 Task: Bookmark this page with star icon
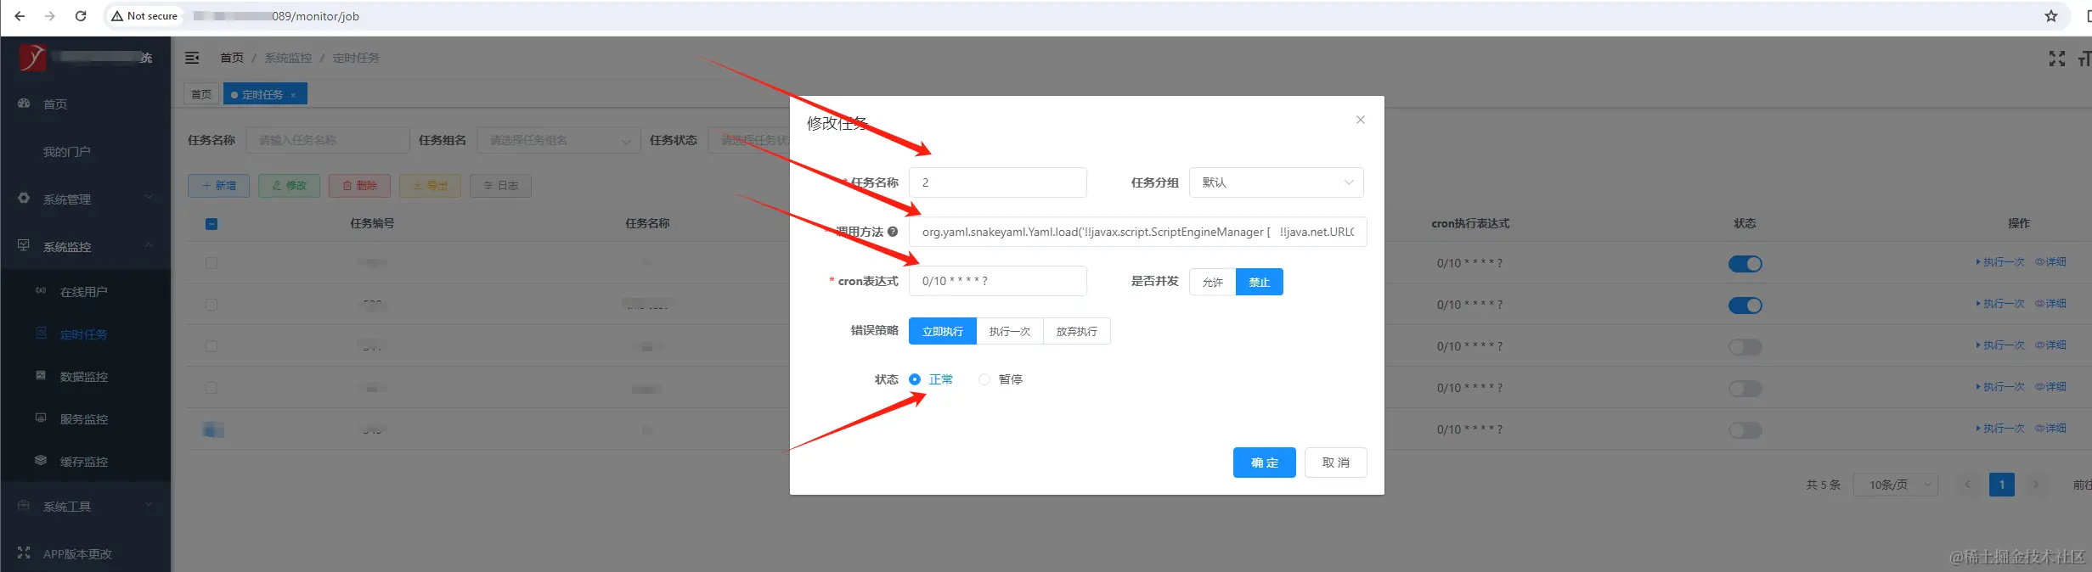2050,16
